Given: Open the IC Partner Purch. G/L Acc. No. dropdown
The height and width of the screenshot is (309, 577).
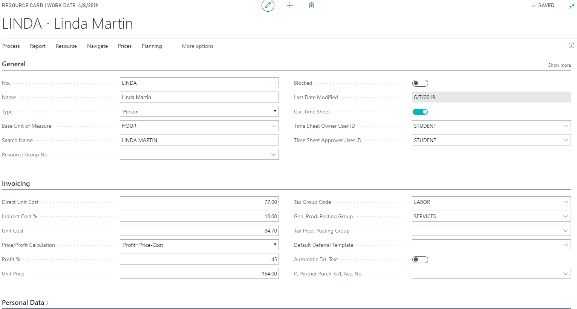Looking at the screenshot, I should point(566,274).
